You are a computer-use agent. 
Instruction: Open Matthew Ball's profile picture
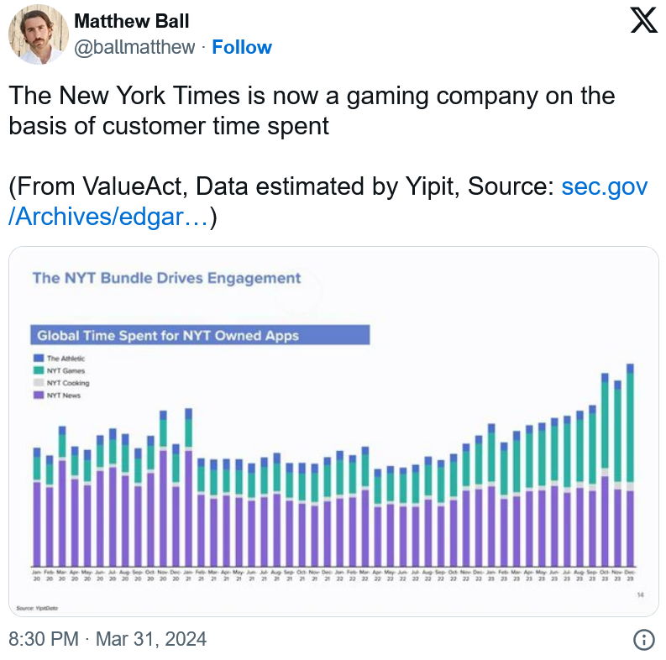39,34
